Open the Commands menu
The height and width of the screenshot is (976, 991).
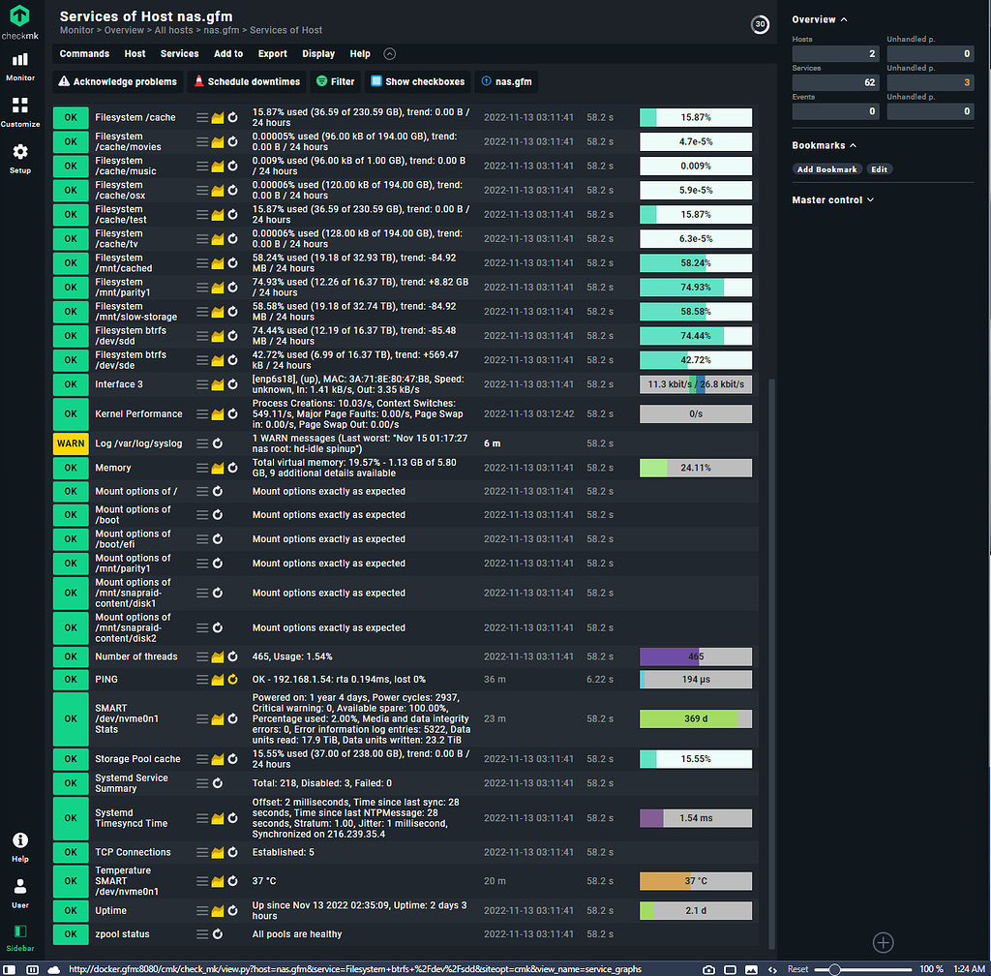coord(83,53)
